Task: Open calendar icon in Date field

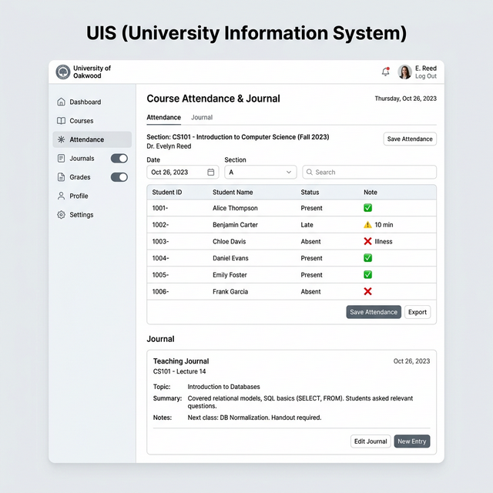Action: [211, 173]
